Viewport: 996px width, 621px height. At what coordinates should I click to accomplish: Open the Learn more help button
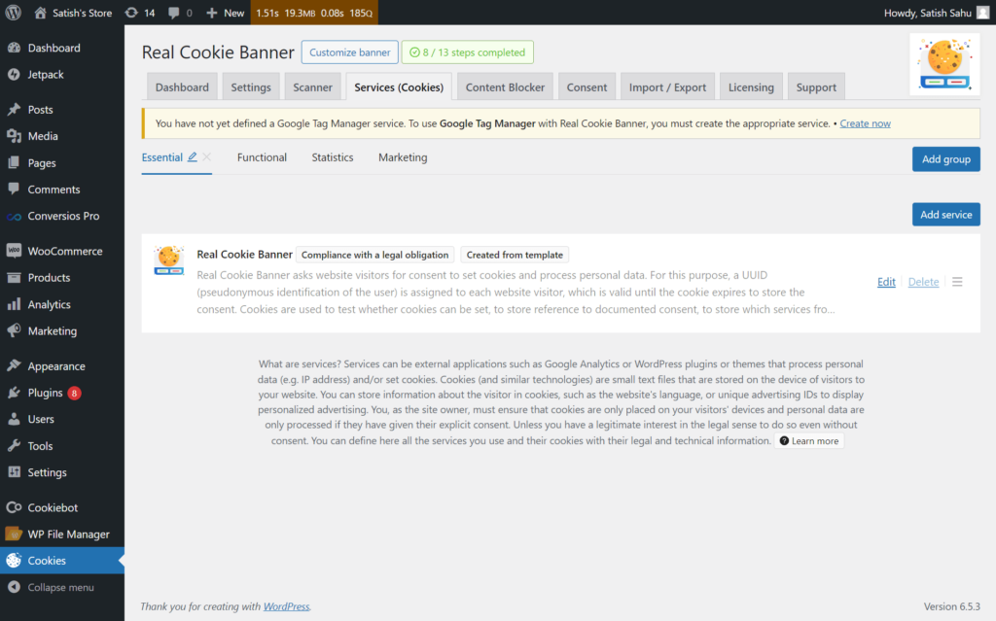809,440
